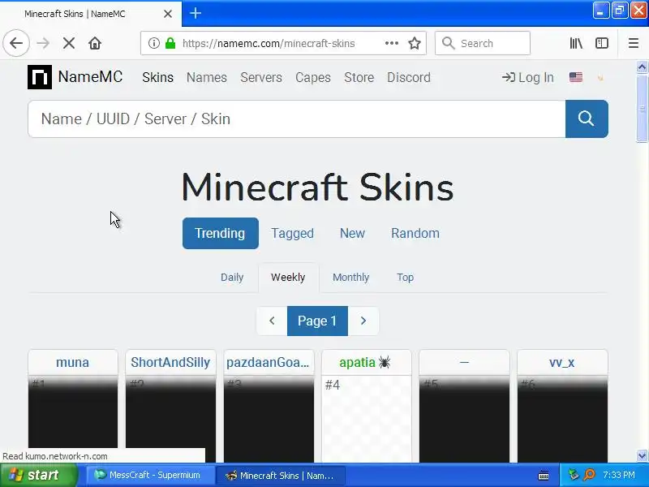This screenshot has height=487, width=649.
Task: Click the browser forward arrow
Action: pos(43,43)
